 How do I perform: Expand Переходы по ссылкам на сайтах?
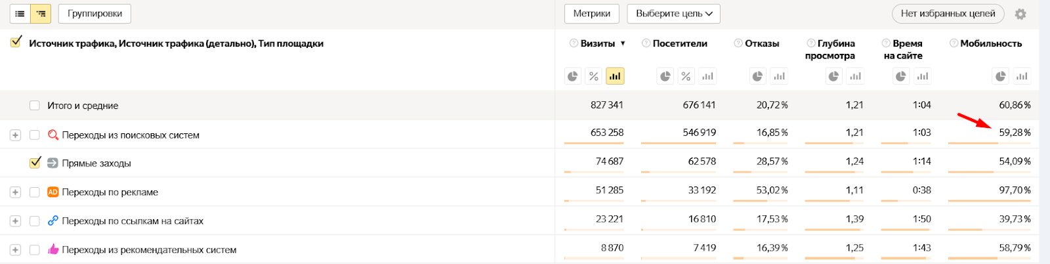pos(15,221)
